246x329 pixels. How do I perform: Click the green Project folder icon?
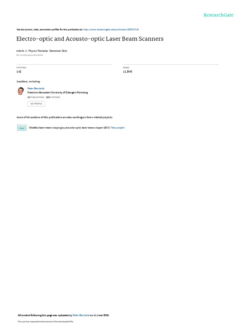[x=22, y=128]
